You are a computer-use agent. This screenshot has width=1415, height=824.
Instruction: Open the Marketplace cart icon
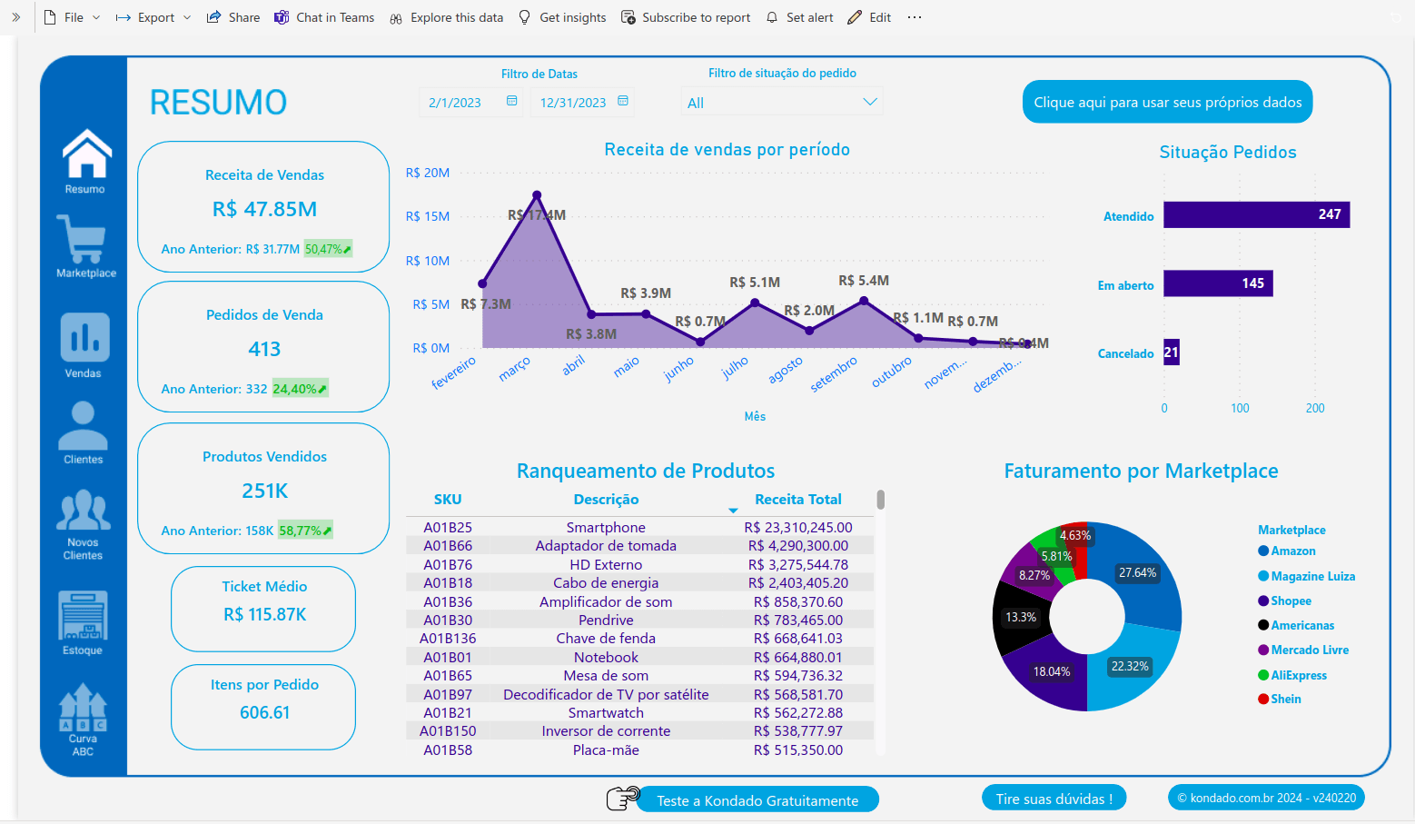tap(83, 239)
